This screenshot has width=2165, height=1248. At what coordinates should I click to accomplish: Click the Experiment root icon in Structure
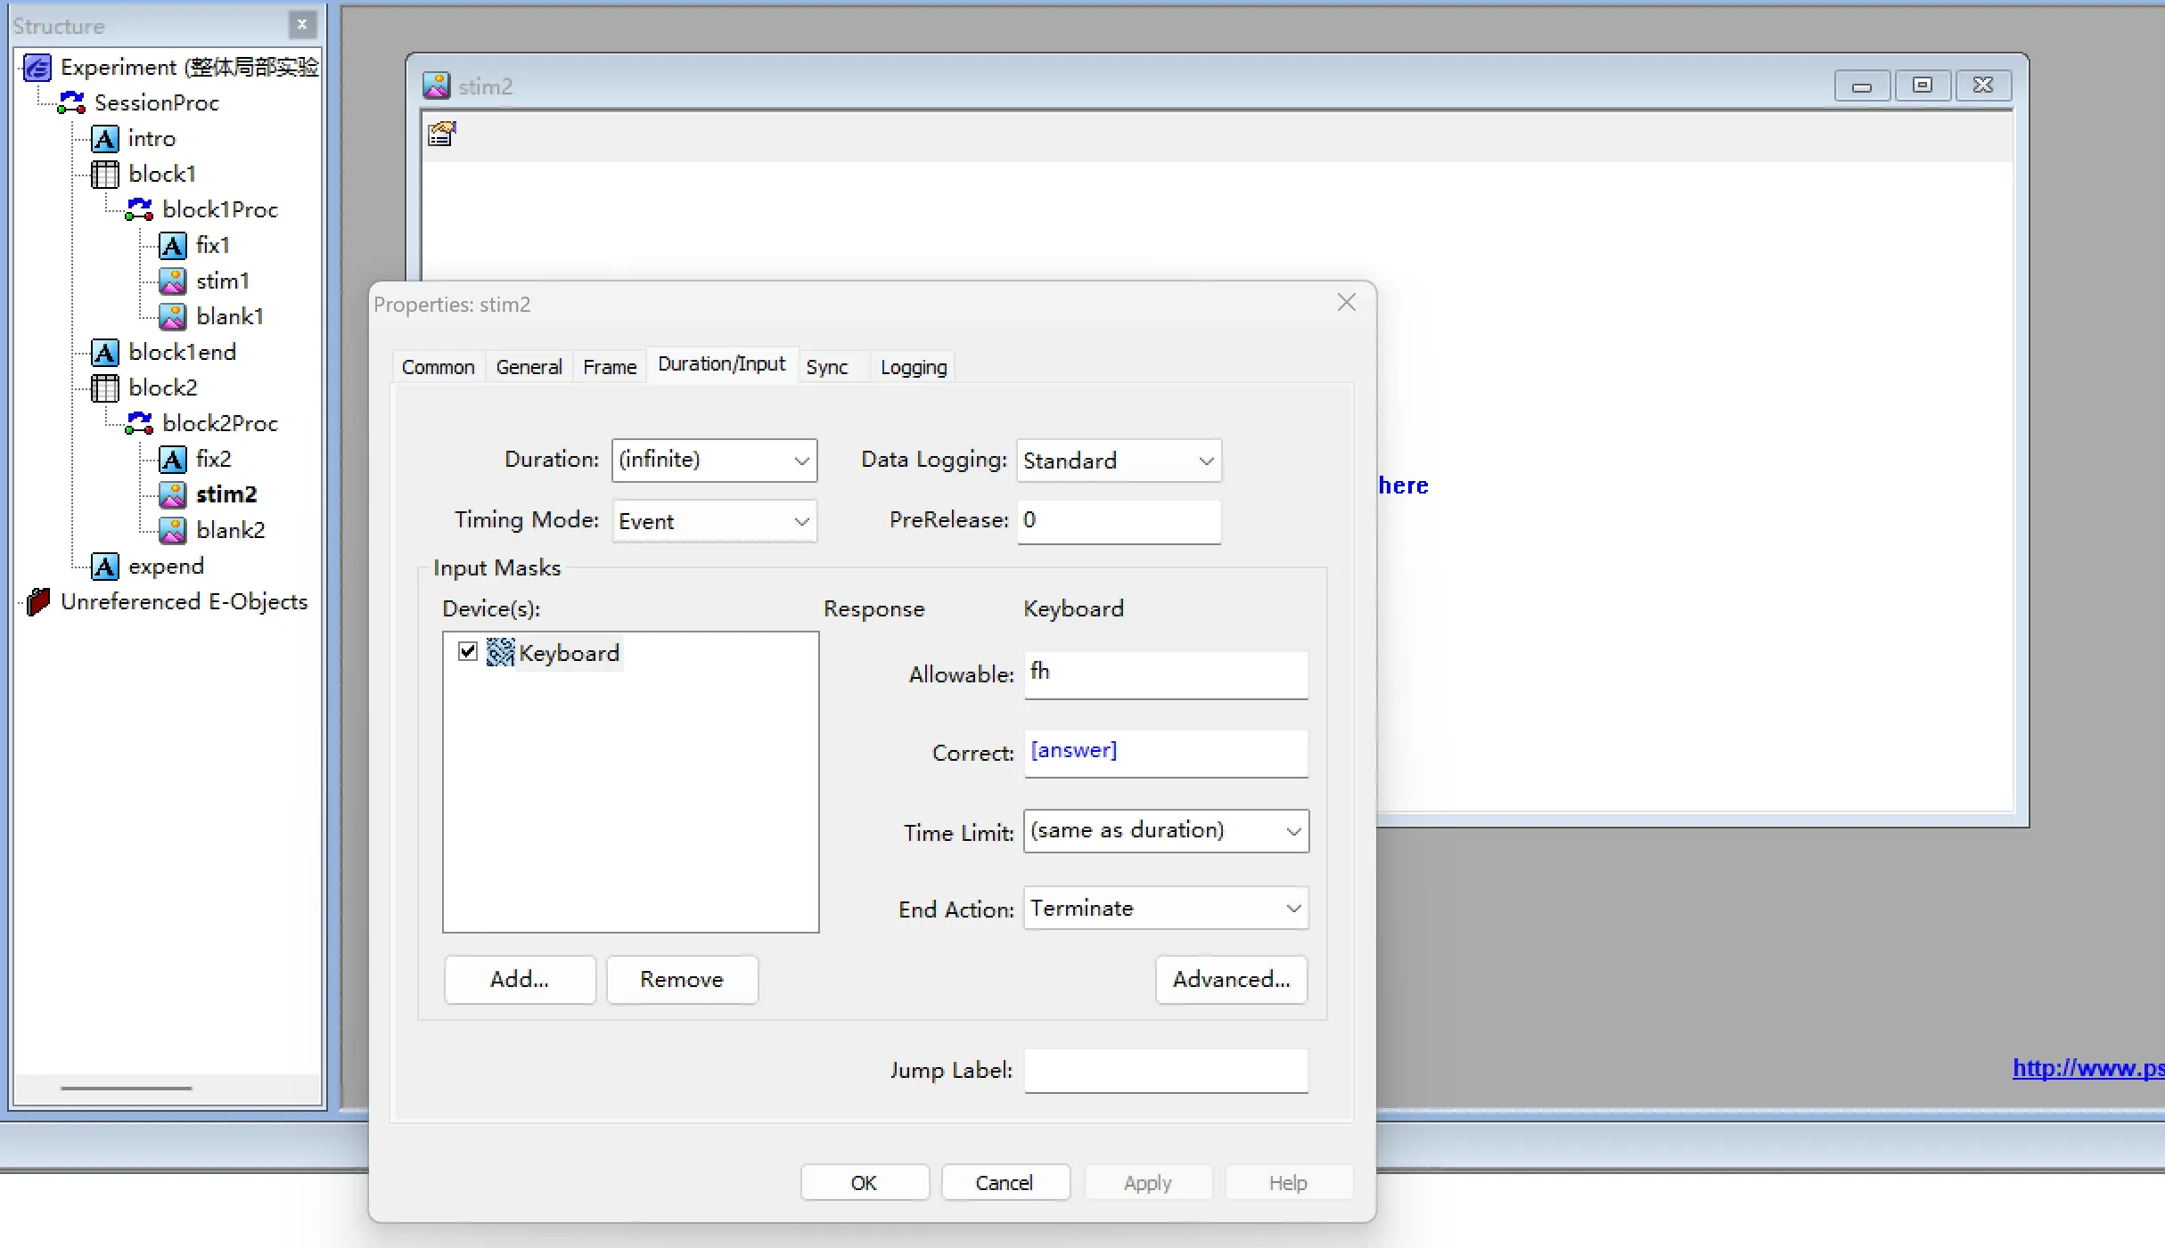37,68
